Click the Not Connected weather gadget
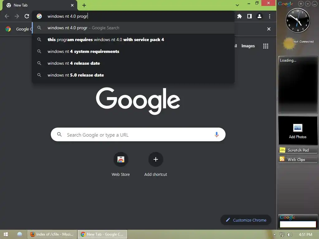 click(x=298, y=43)
